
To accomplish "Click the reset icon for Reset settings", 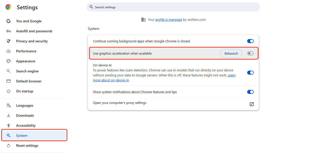I will [x=9, y=145].
